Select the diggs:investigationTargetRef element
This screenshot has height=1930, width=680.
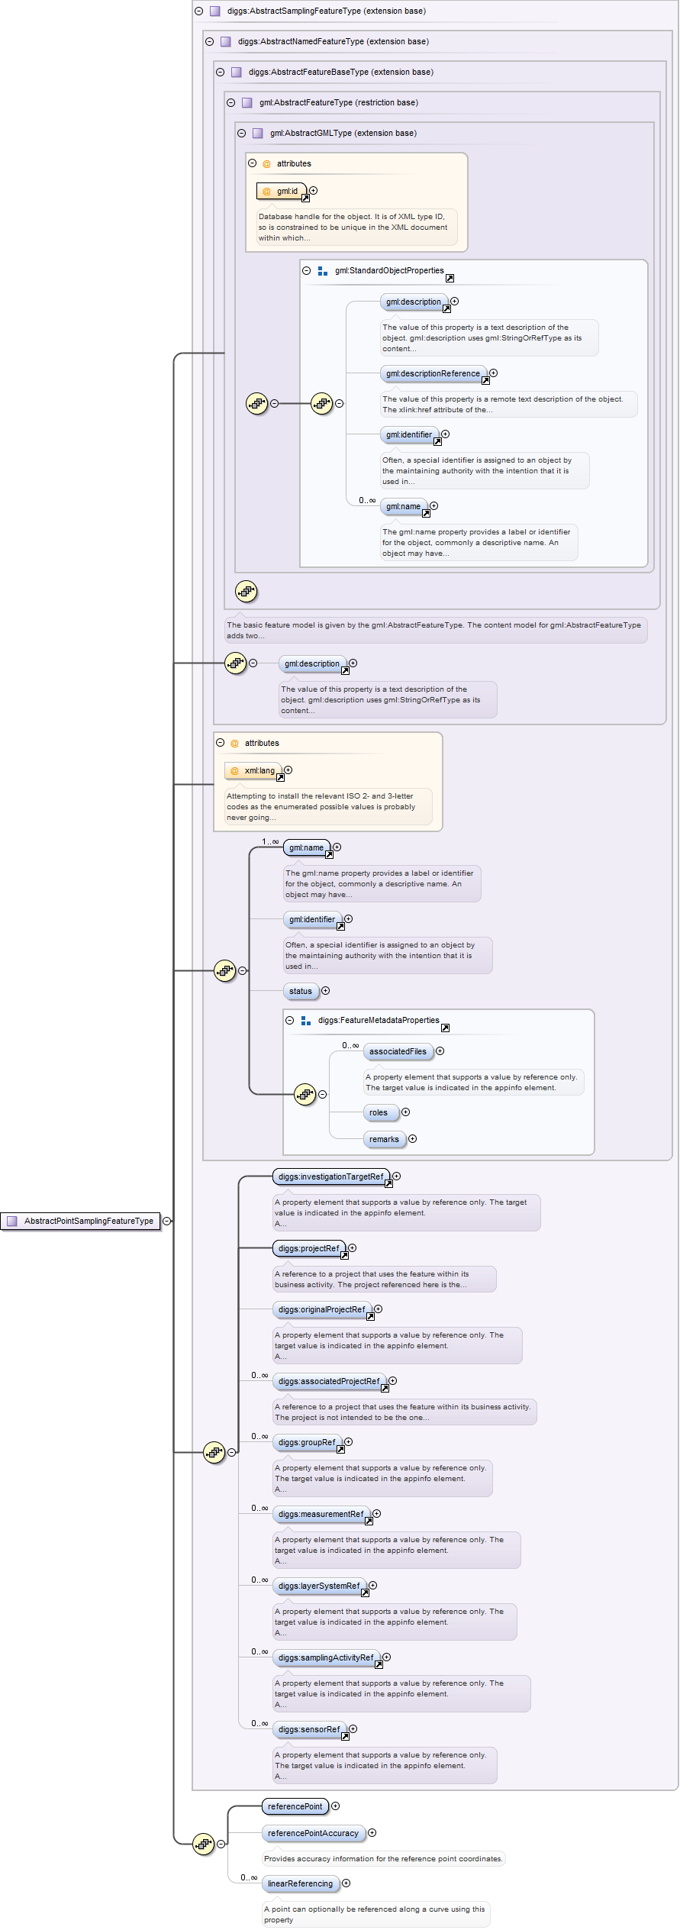330,1176
